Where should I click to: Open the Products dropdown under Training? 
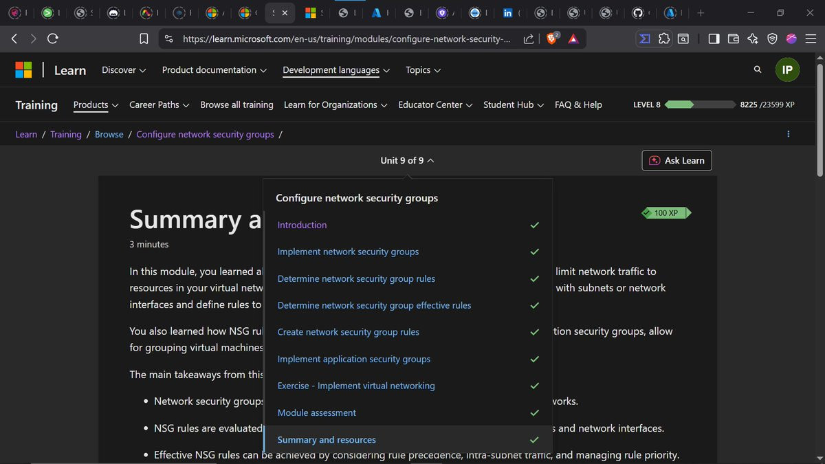tap(96, 104)
